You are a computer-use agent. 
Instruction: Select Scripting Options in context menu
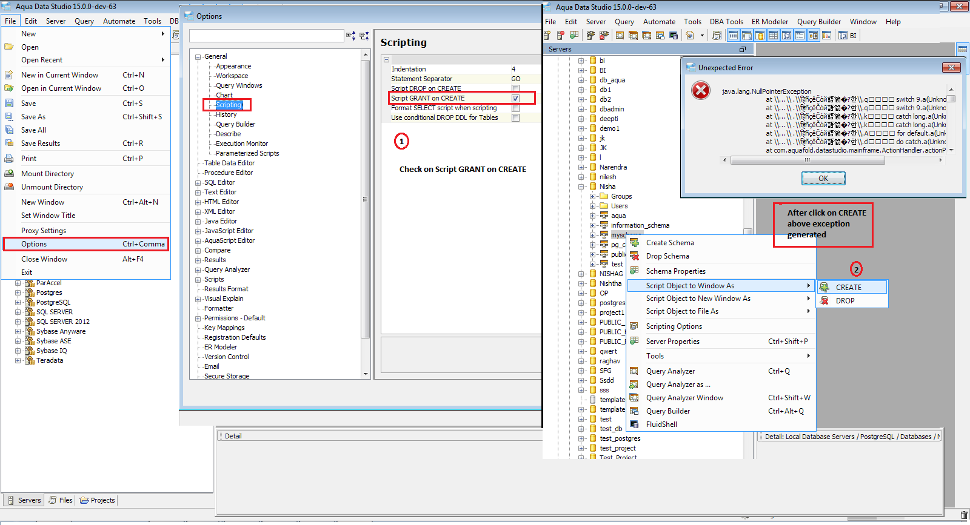click(x=721, y=326)
